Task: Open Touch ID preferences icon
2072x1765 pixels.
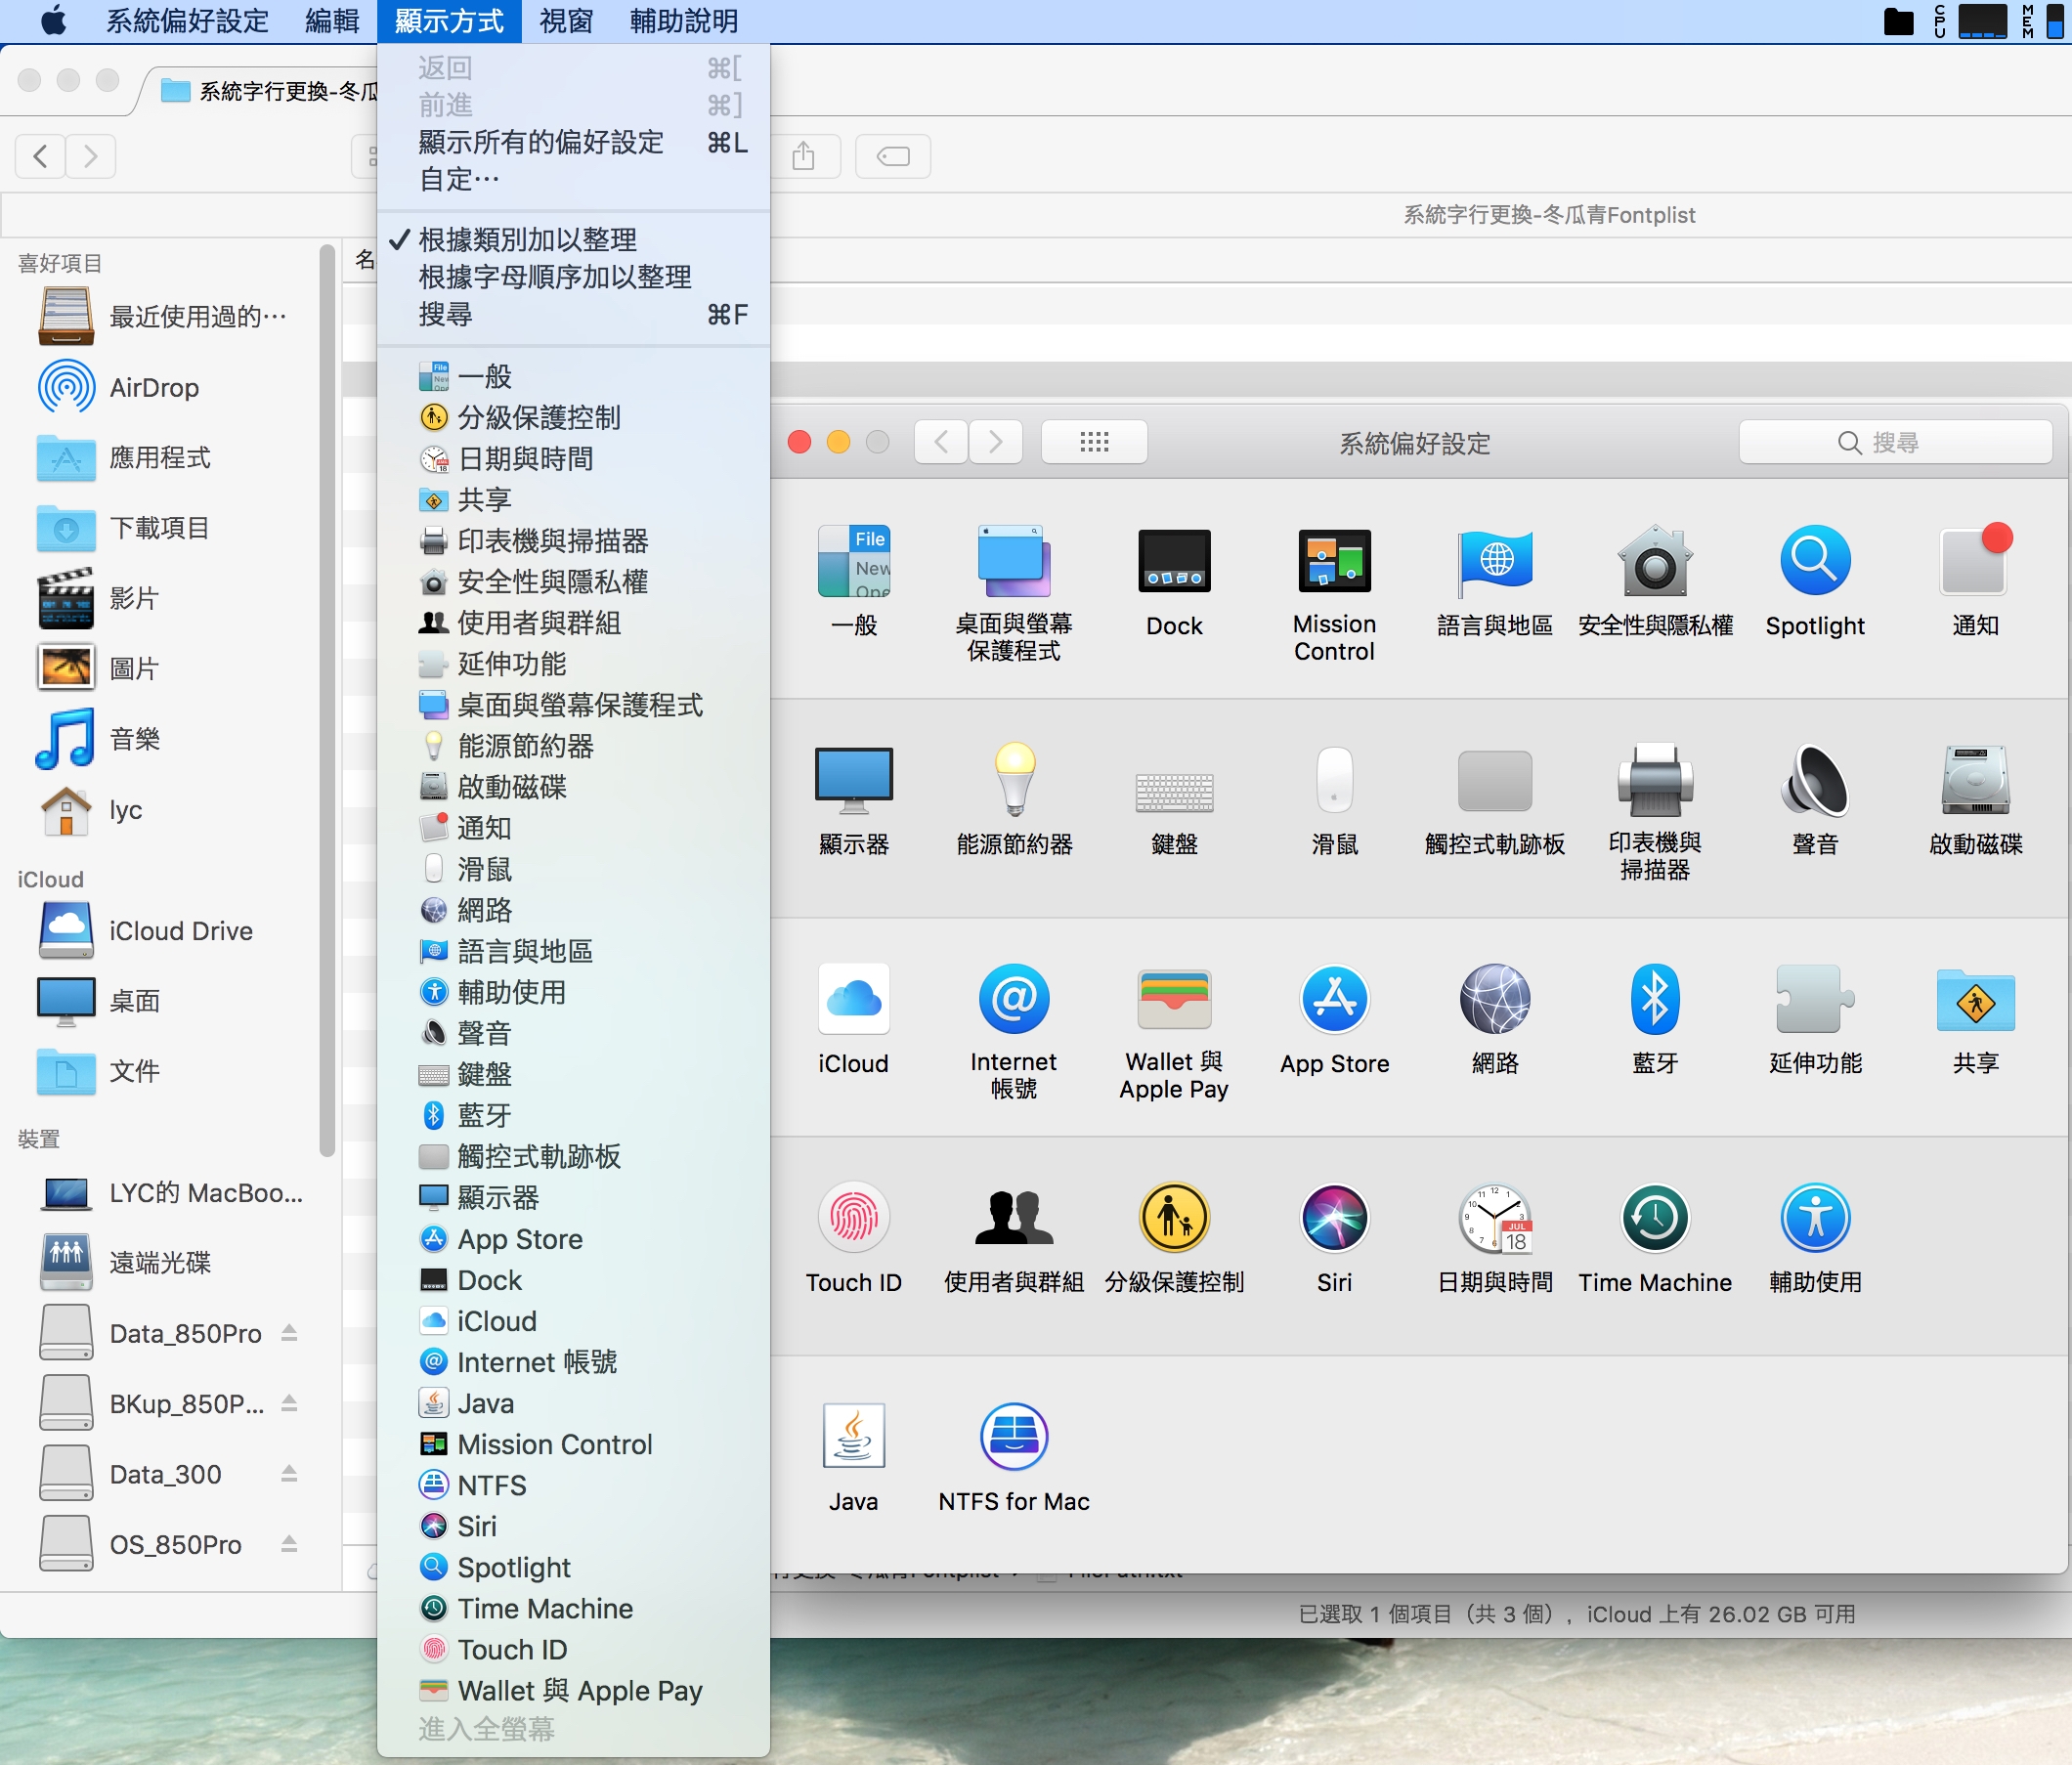Action: (x=853, y=1219)
